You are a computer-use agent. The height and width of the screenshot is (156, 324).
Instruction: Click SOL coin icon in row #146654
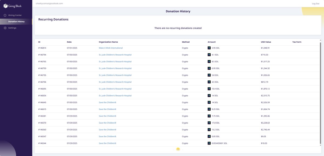(209, 96)
